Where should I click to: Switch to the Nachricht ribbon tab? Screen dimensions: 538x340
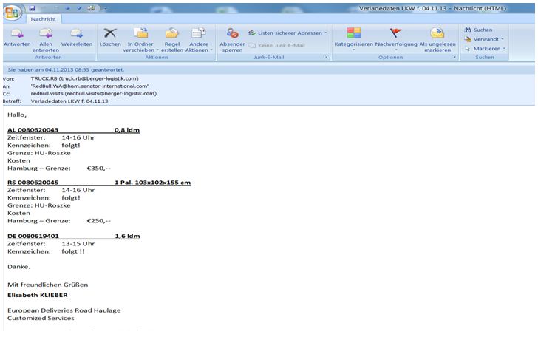[43, 19]
